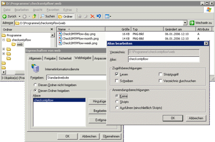Click green Wechseln zu arrow icon
The width and height of the screenshot is (215, 142).
192,23
